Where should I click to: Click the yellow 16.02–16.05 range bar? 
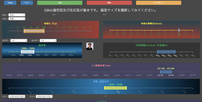tap(115, 88)
